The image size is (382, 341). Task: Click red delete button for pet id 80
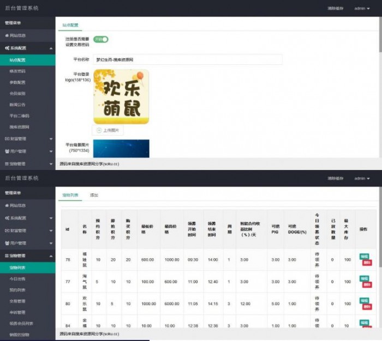[x=367, y=307]
